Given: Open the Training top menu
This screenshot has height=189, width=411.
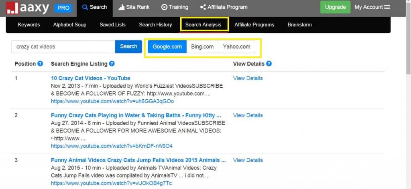Looking at the screenshot, I should coord(175,7).
